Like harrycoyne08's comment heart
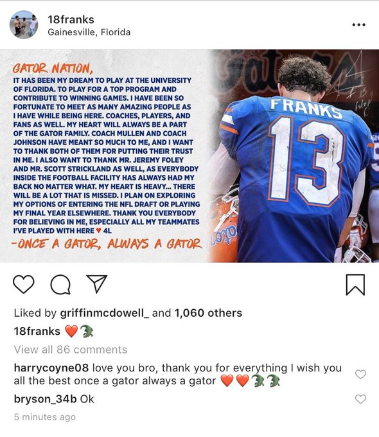The width and height of the screenshot is (379, 437). tap(360, 374)
